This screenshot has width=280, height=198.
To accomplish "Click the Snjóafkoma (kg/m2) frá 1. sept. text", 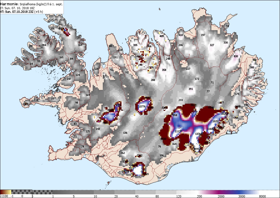I will click(41, 4).
